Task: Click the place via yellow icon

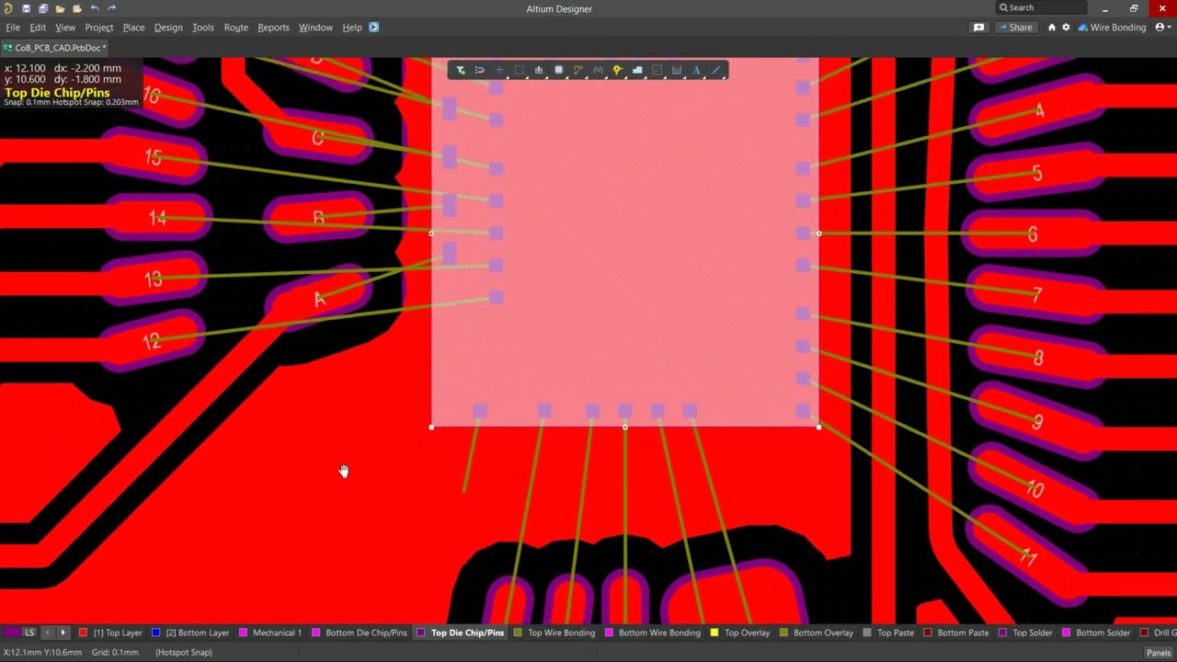Action: [617, 71]
